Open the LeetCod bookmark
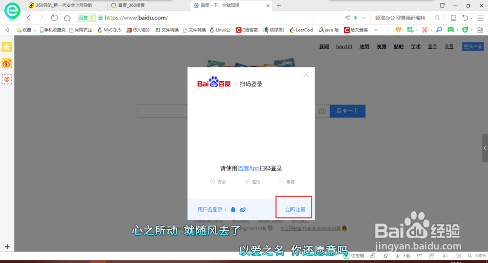 301,30
